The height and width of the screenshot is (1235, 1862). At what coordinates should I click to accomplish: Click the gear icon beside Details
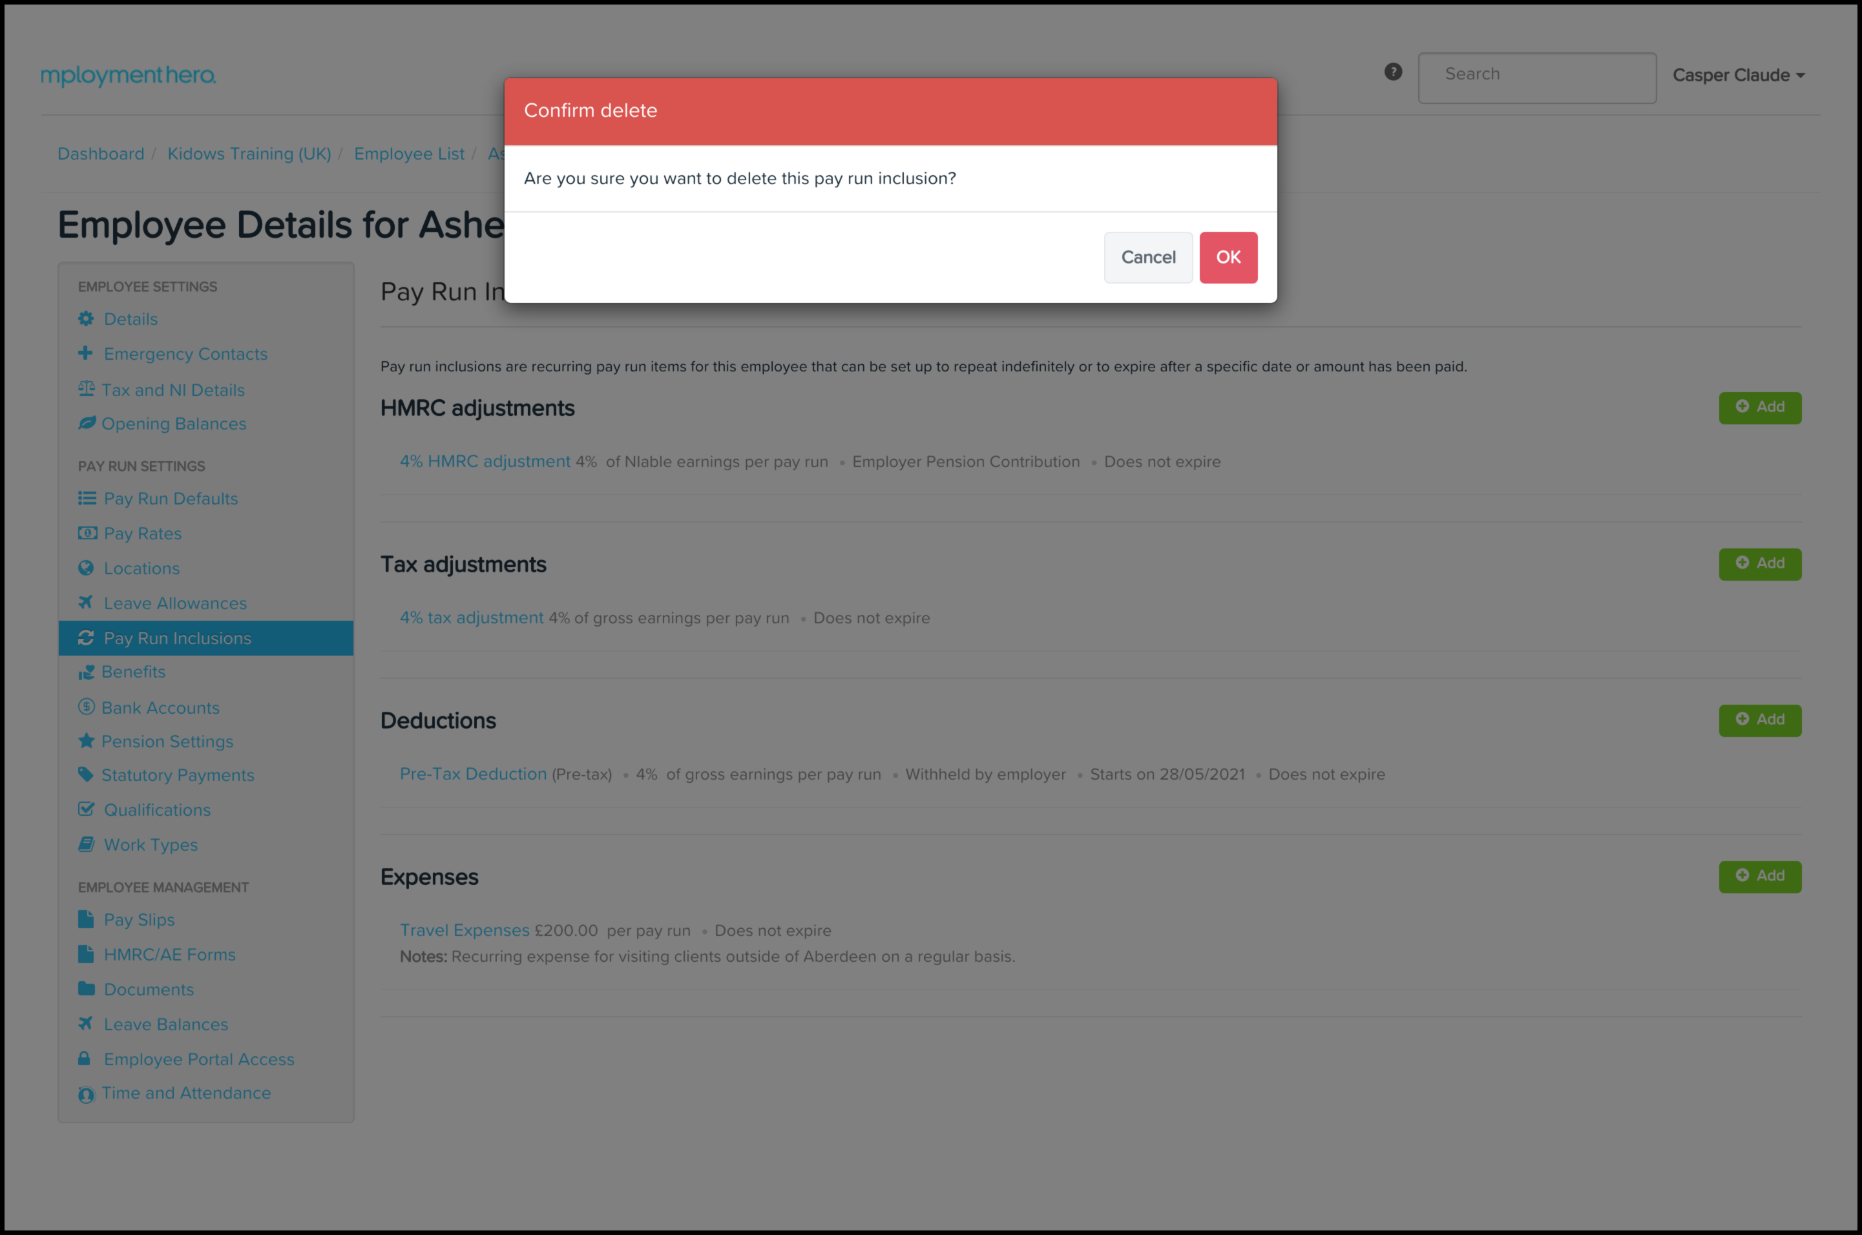(86, 319)
